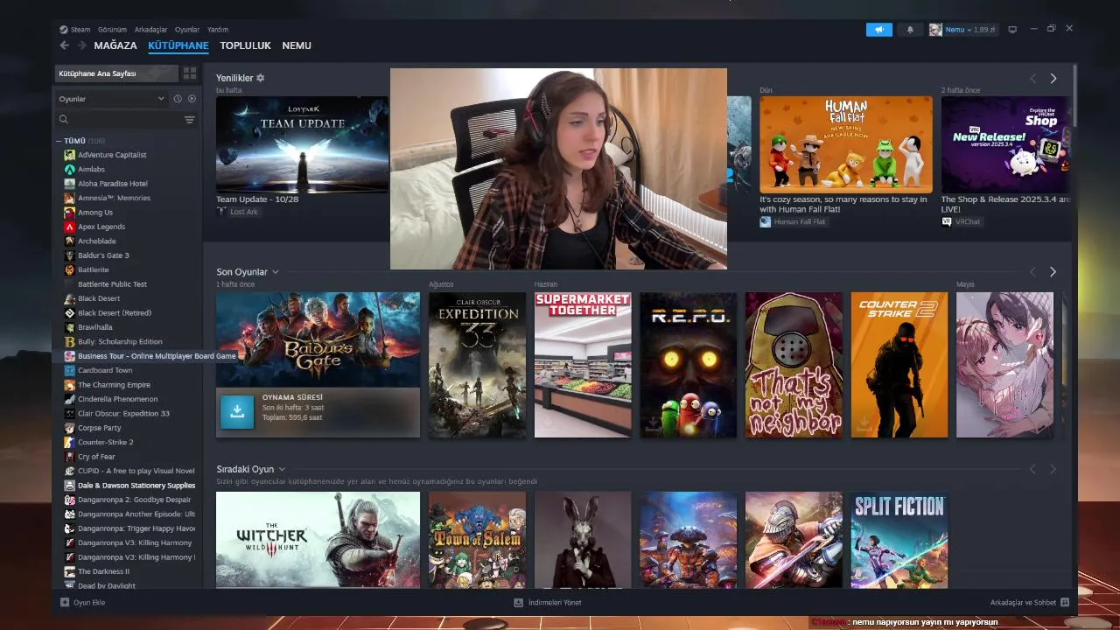Image resolution: width=1120 pixels, height=630 pixels.
Task: Open the Lost Ark Team Update thumbnail
Action: pos(302,144)
